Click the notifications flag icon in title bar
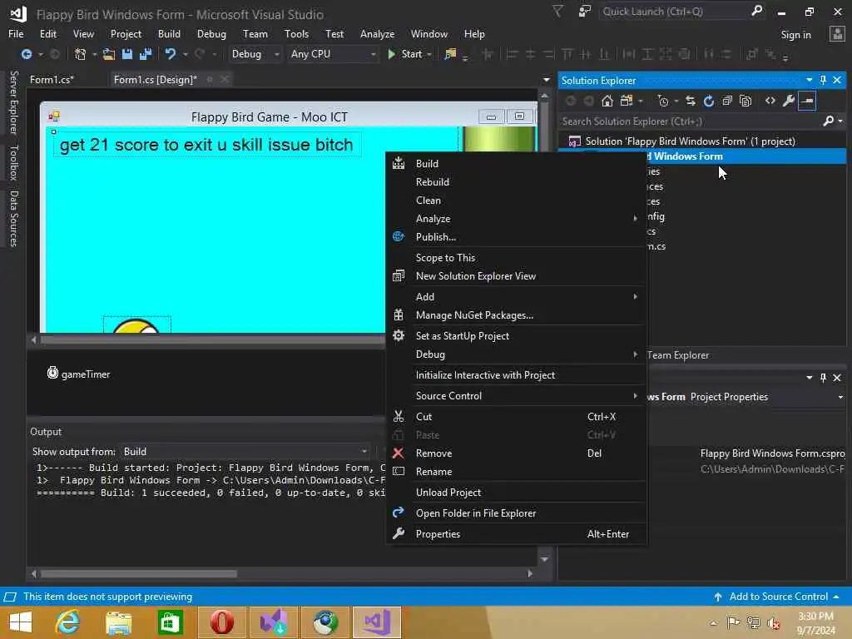 557,11
